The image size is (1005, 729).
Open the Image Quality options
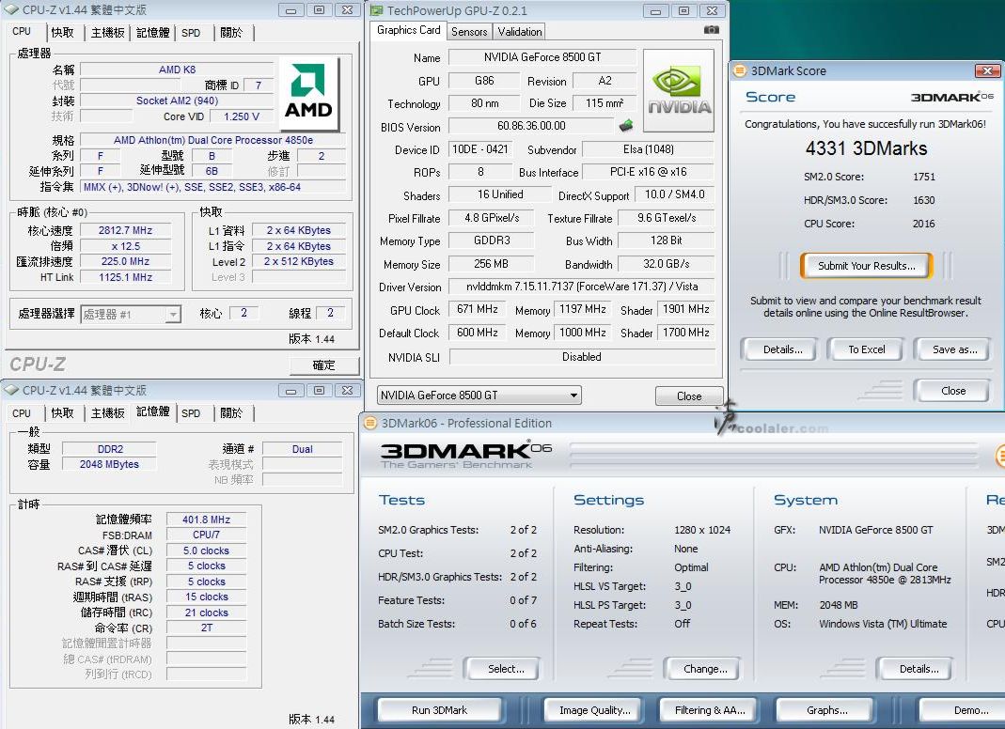595,710
